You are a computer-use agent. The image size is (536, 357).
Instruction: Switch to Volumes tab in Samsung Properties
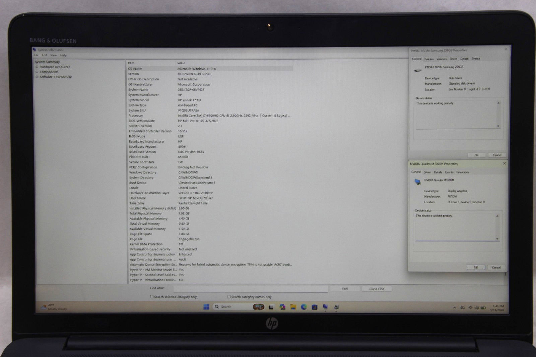tap(442, 59)
